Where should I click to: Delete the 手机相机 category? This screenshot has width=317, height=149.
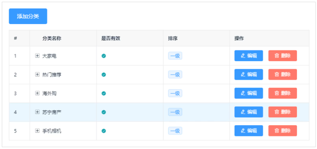coord(282,131)
